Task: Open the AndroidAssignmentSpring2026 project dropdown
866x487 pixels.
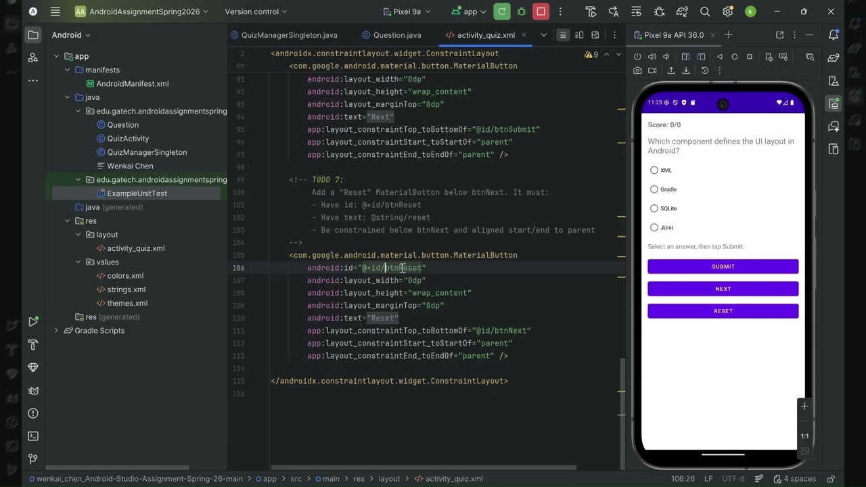Action: click(141, 11)
